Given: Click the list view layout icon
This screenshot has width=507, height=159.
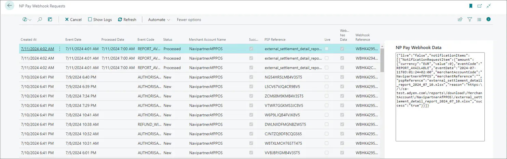Looking at the screenshot, I should point(479,19).
